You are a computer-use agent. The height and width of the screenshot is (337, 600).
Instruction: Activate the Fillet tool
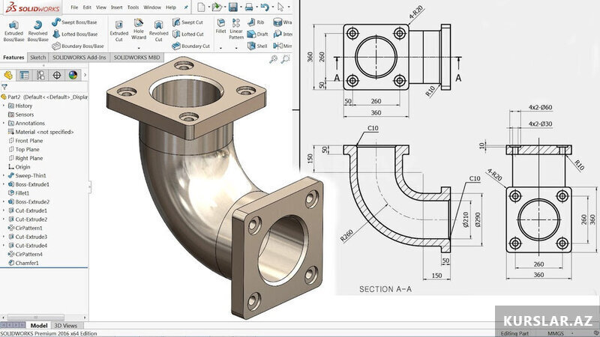click(220, 26)
